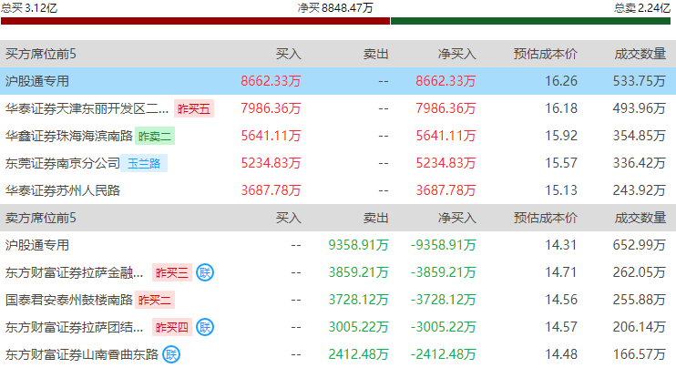Screen dimensions: 676x368
Task: Click the green 昨卖二 tag
Action: (x=154, y=136)
